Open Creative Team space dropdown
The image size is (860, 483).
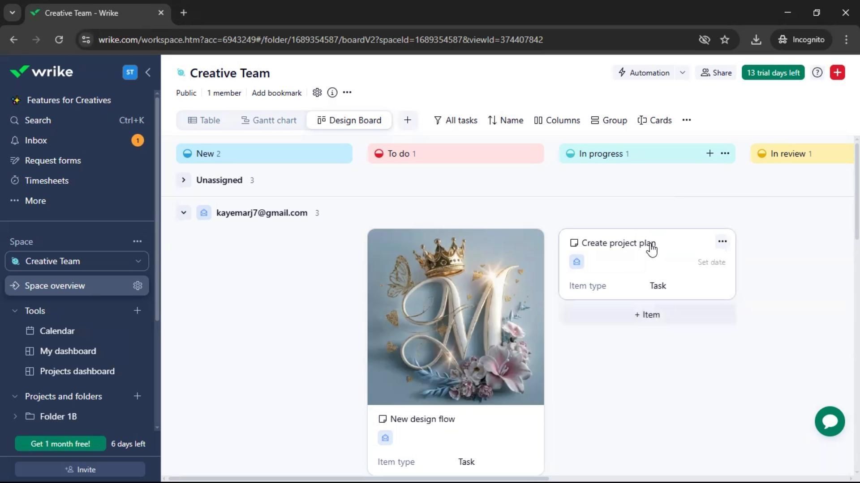point(77,261)
